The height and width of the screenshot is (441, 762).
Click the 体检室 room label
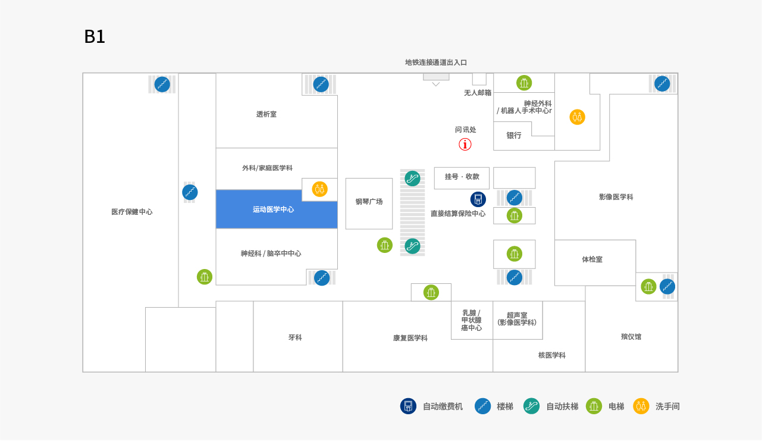click(x=592, y=259)
